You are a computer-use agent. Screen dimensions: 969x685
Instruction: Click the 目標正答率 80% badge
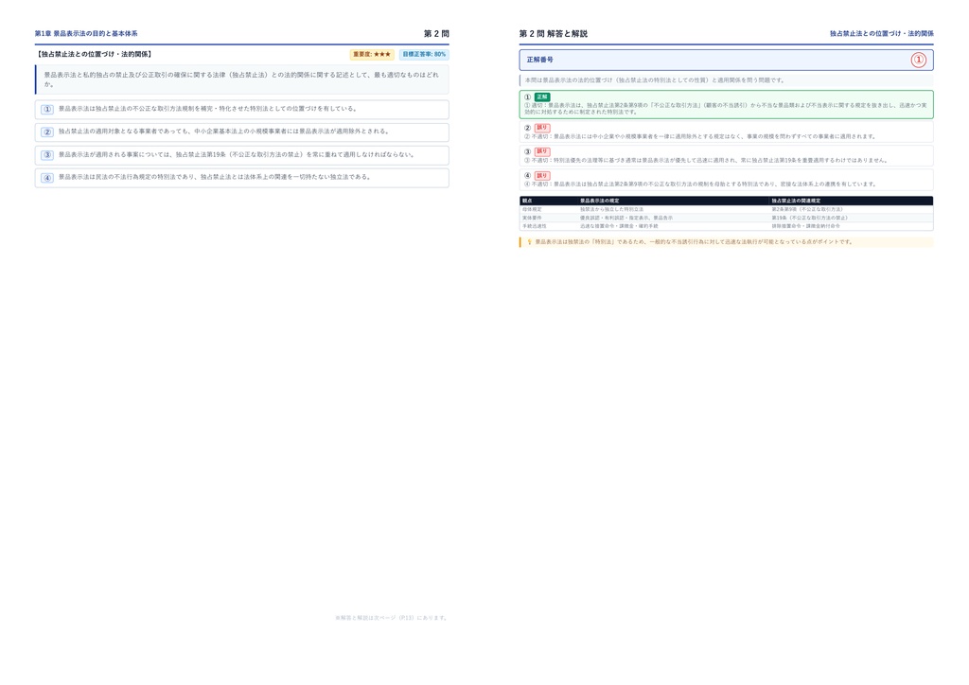click(x=424, y=54)
